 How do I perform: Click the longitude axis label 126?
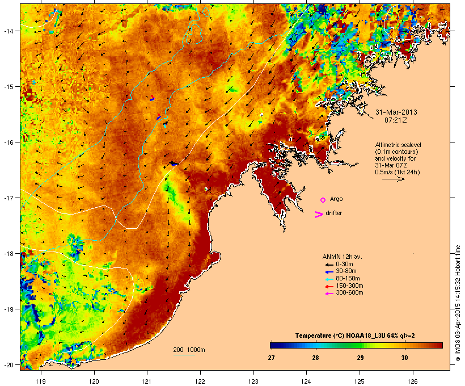(x=413, y=381)
